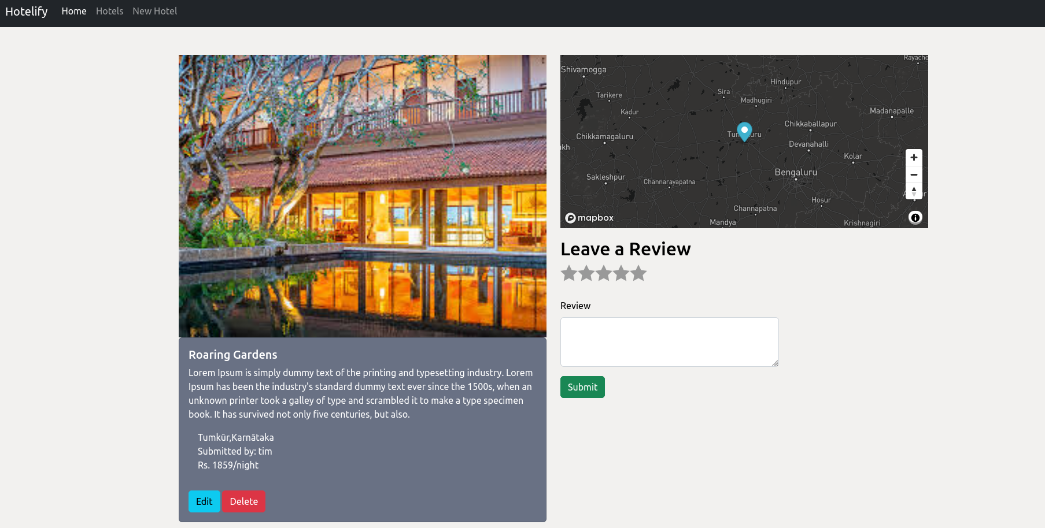The height and width of the screenshot is (528, 1045).
Task: Delete the Roaring Gardens hotel
Action: [x=243, y=501]
